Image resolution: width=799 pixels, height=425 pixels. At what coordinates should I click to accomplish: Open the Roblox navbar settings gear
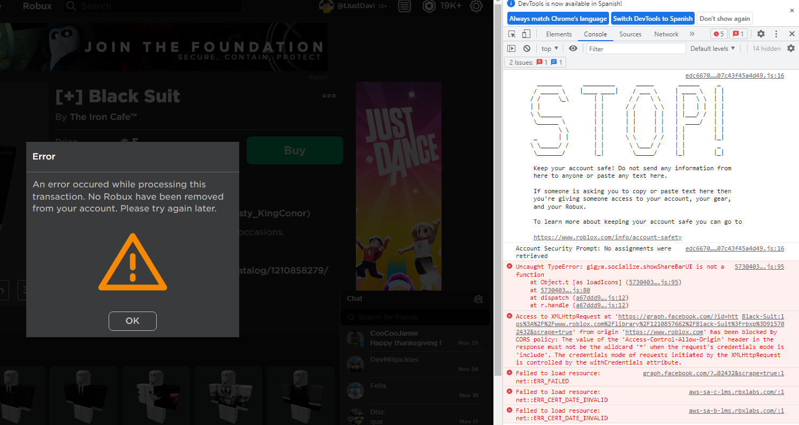pos(476,7)
